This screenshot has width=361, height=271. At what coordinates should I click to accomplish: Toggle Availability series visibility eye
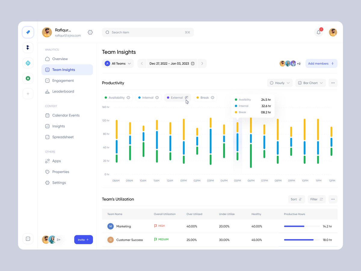point(128,98)
